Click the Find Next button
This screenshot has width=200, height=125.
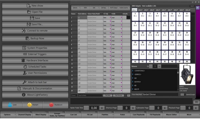(108, 95)
